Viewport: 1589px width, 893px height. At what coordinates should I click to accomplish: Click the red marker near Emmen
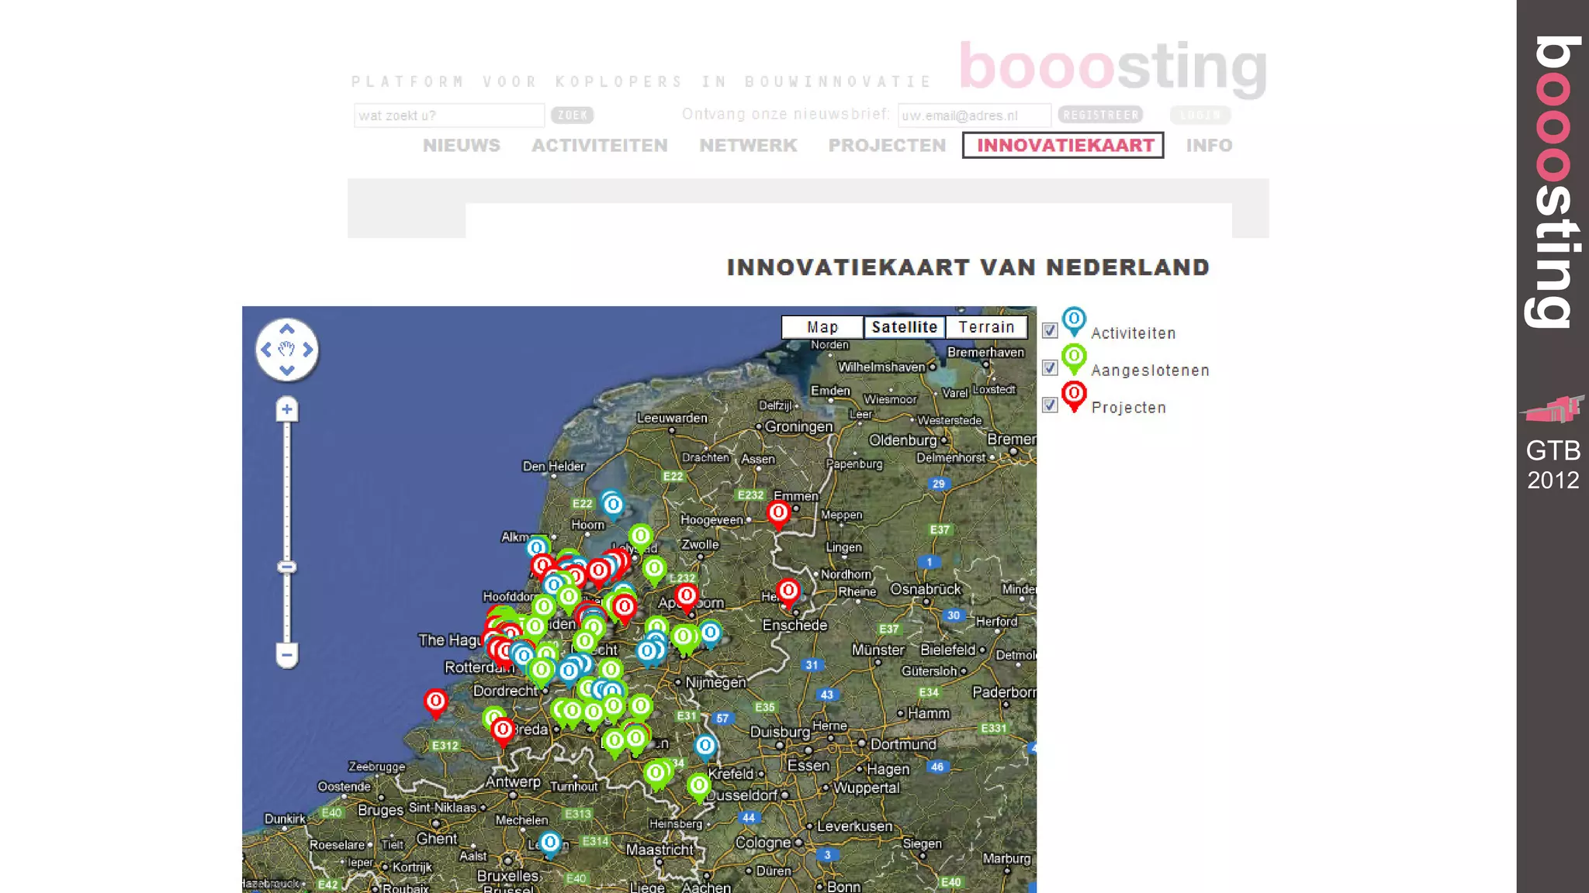(x=778, y=514)
